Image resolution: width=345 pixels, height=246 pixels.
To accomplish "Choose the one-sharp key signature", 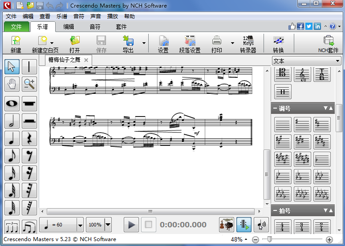I will coord(302,125).
